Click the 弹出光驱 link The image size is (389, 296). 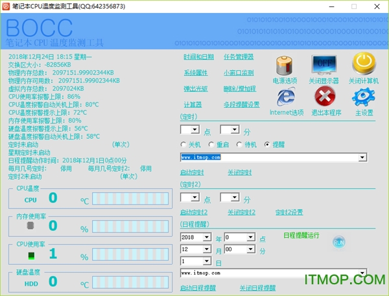pyautogui.click(x=196, y=89)
